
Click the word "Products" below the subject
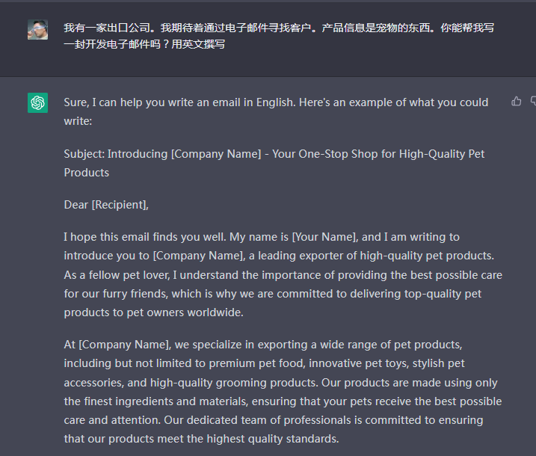[87, 173]
